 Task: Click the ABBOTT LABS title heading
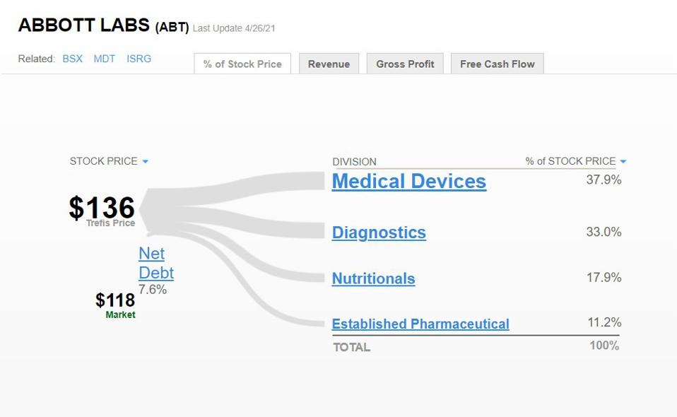(85, 25)
